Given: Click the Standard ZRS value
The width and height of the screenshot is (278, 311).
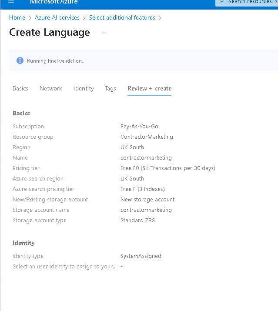Looking at the screenshot, I should pos(137,221).
